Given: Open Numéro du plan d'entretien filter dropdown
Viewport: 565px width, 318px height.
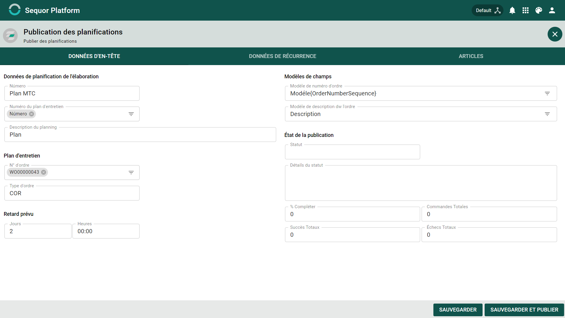Looking at the screenshot, I should [131, 114].
